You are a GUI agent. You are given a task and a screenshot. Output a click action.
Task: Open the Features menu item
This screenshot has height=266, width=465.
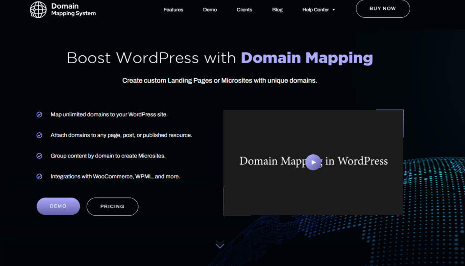point(173,10)
